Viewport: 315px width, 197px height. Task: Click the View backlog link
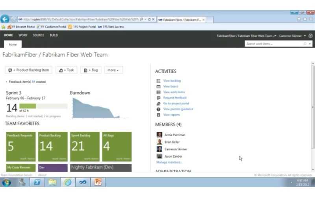click(172, 81)
